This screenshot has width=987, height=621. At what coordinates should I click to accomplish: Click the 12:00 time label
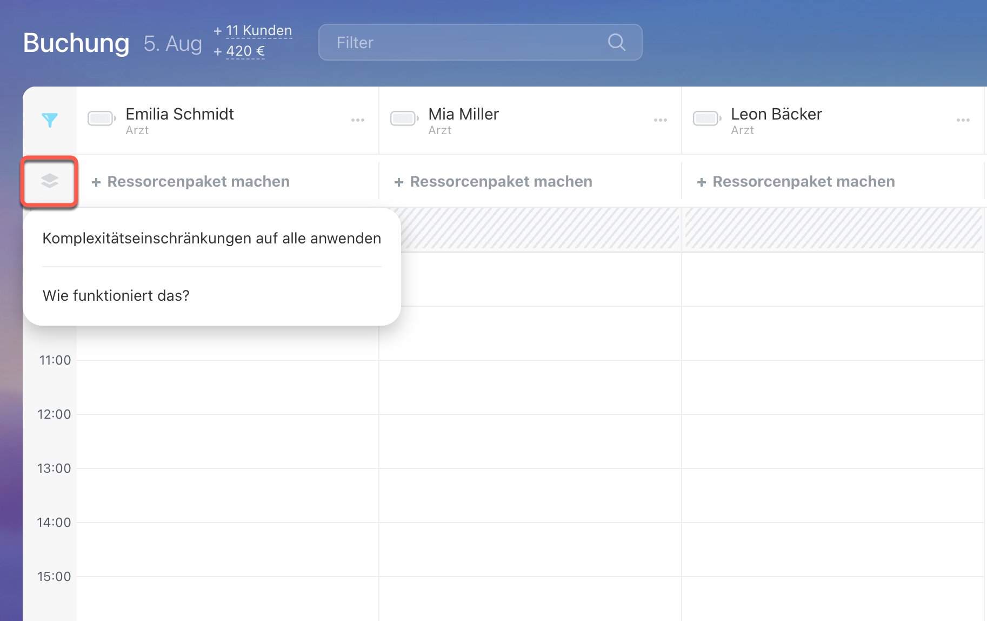(54, 414)
